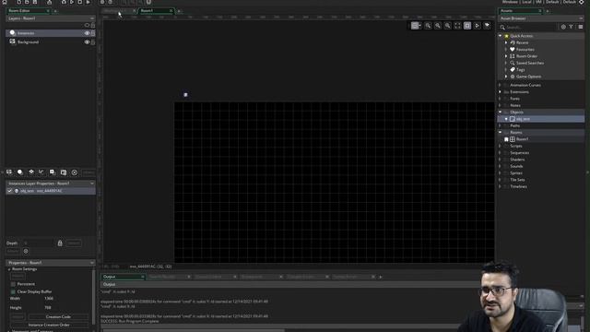The height and width of the screenshot is (332, 590).
Task: Open the Breakpoints tab
Action: tap(261, 277)
